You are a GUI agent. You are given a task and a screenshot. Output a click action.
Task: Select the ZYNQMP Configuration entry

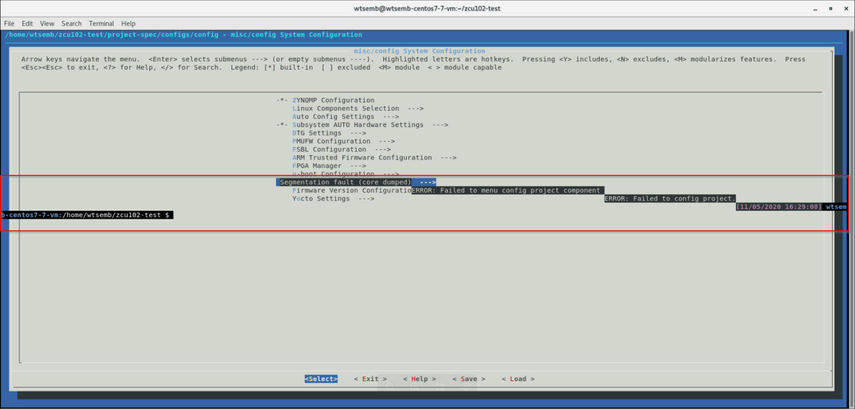tap(333, 100)
